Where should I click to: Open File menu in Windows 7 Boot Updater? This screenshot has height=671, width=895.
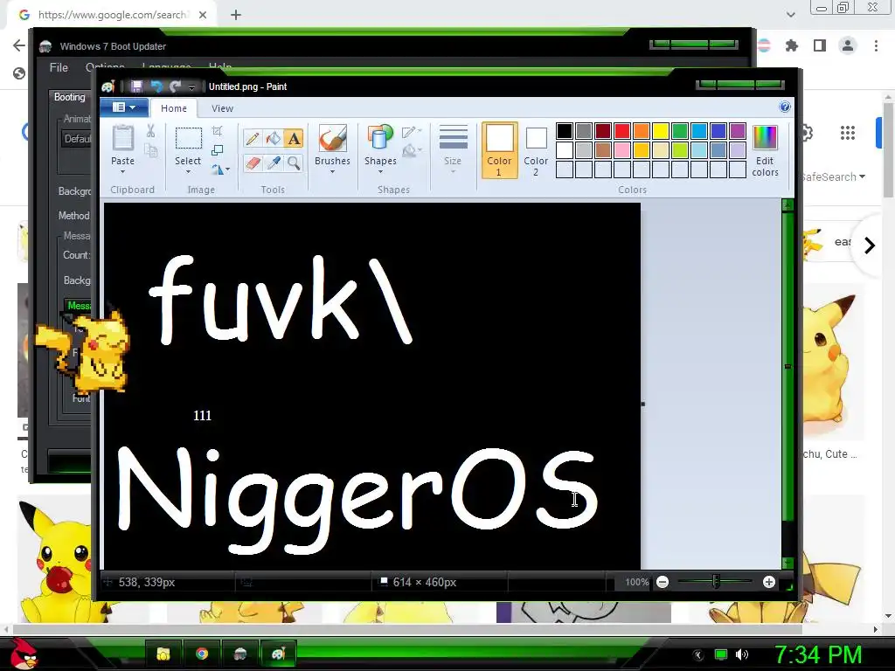[x=59, y=67]
